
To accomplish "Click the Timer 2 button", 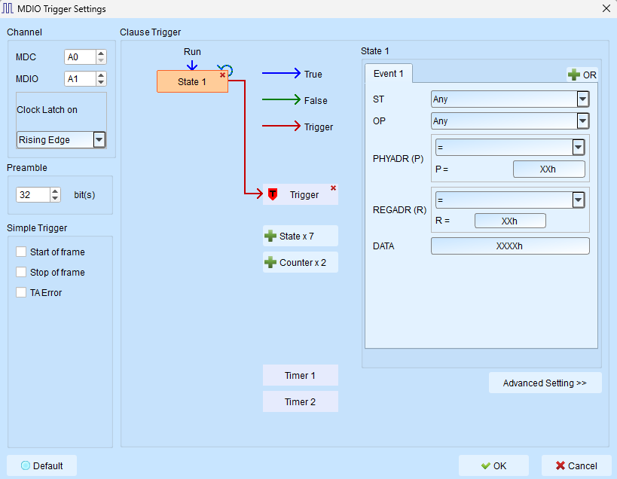I will click(301, 401).
